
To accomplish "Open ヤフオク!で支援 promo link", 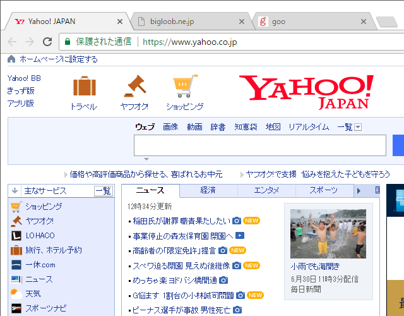I will click(x=318, y=174).
